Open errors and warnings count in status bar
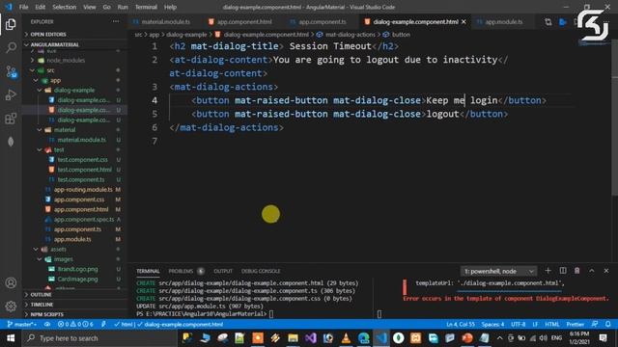Screen dimensions: 618x347 [75, 324]
